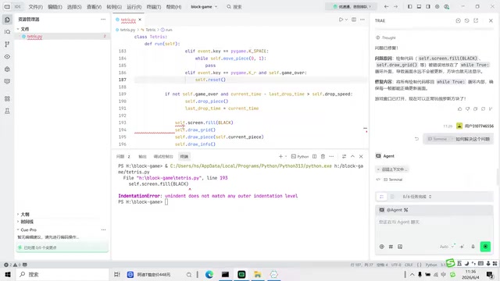Click the split editor icon

(354, 20)
